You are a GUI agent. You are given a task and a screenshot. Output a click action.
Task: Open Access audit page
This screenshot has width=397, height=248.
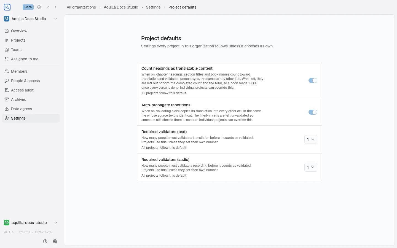[x=31, y=90]
